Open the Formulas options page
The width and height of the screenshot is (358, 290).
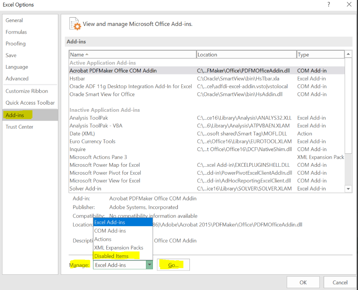coord(16,32)
